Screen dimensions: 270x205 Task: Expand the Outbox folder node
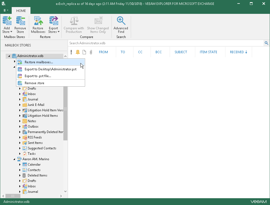point(20,127)
